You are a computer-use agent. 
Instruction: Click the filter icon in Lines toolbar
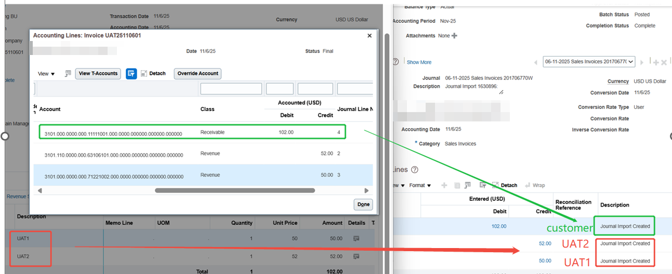pos(483,185)
